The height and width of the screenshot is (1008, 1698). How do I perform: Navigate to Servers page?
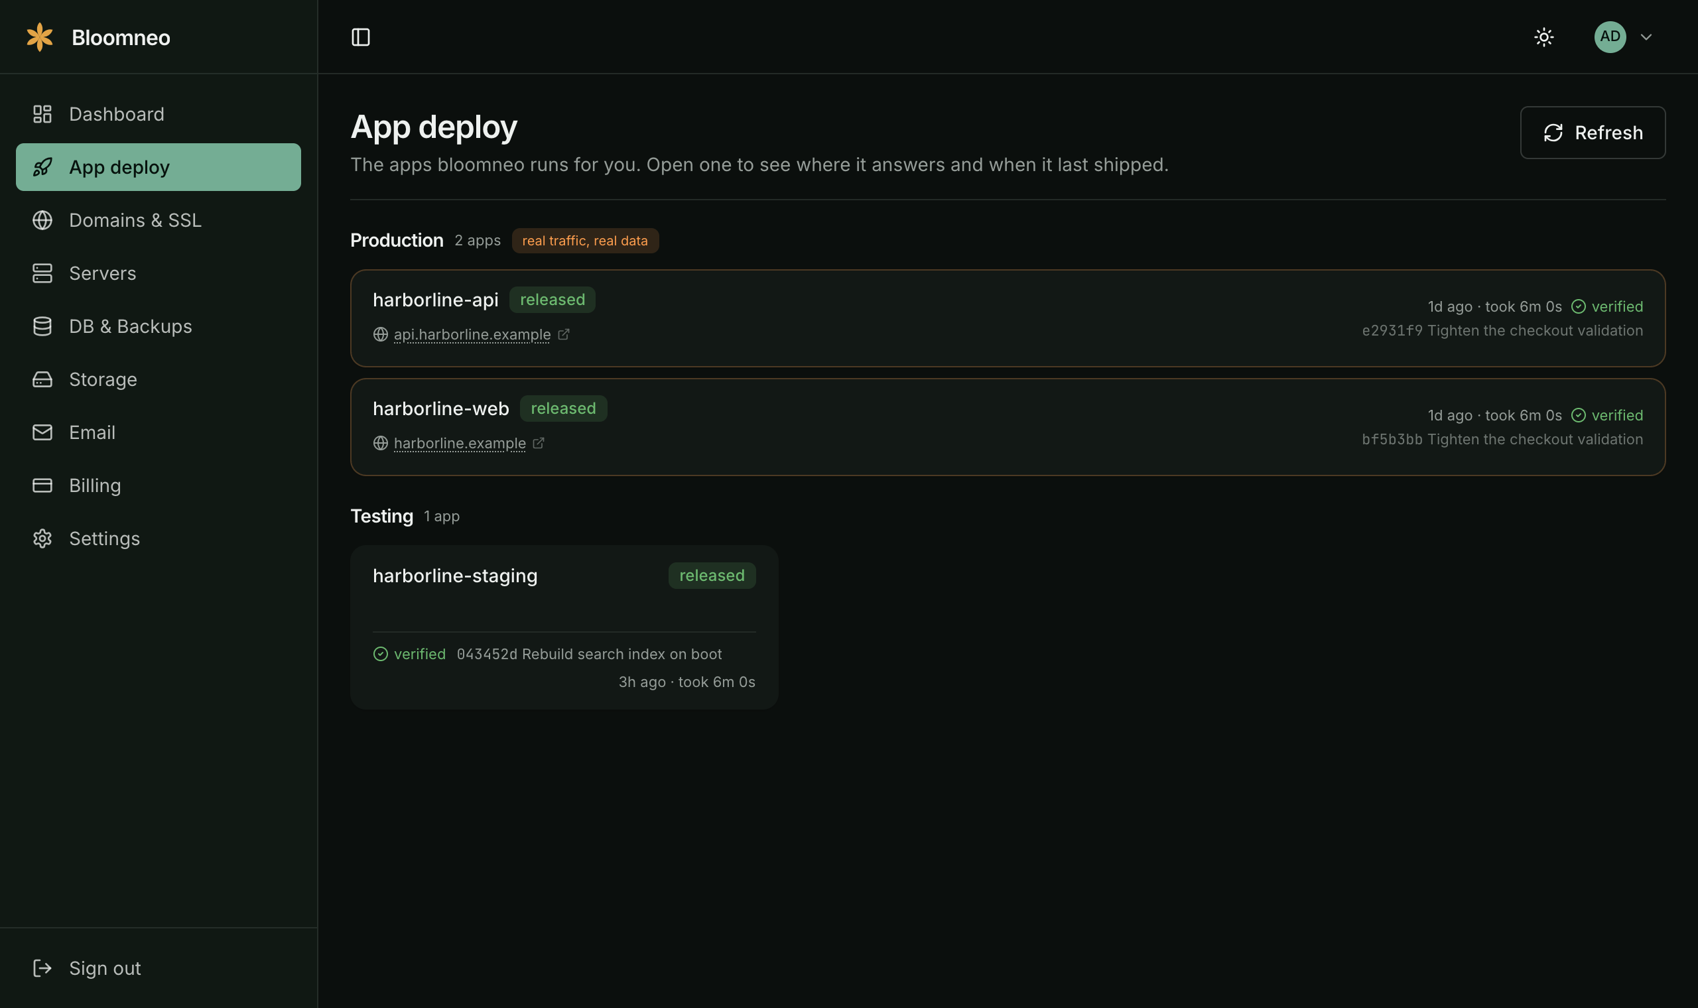pyautogui.click(x=159, y=273)
